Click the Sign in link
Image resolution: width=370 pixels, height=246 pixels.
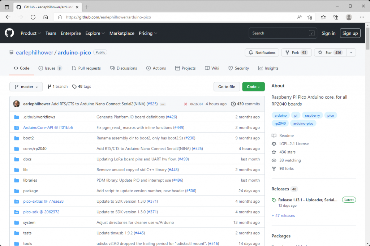(328, 33)
